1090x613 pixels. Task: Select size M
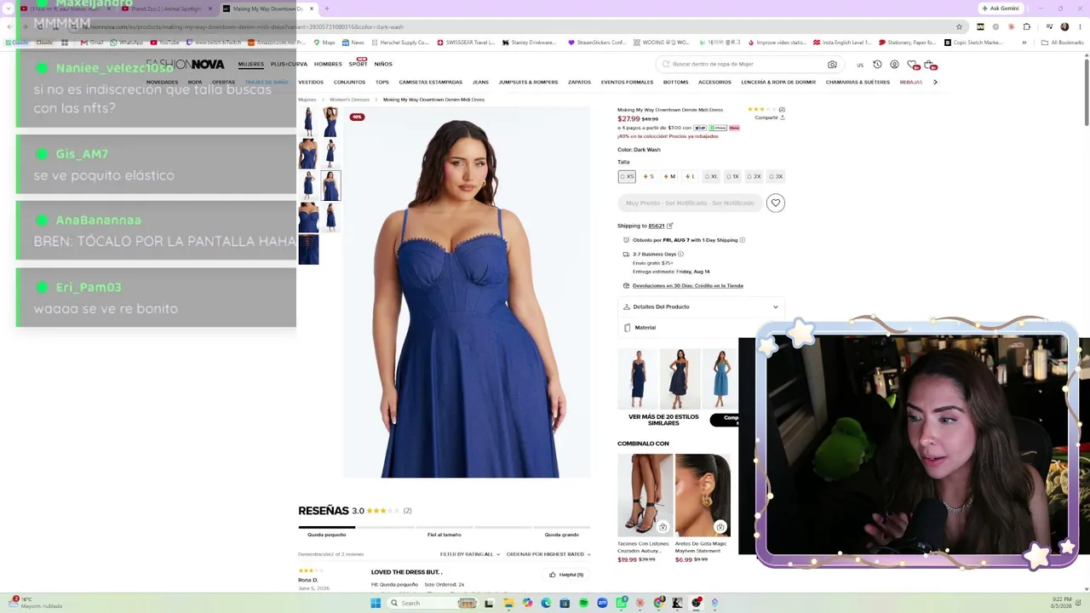coord(669,176)
